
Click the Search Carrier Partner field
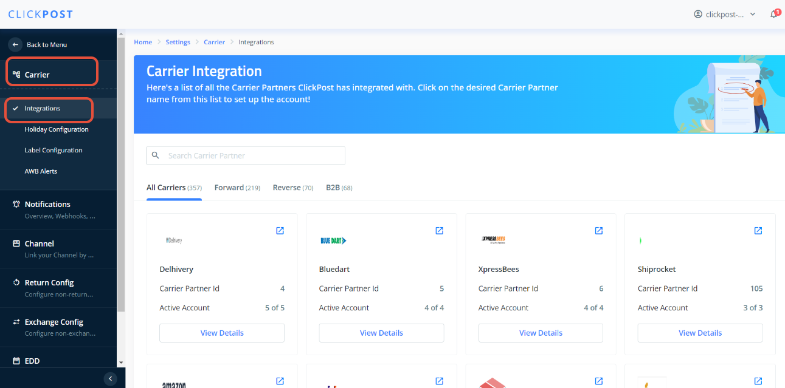click(246, 155)
